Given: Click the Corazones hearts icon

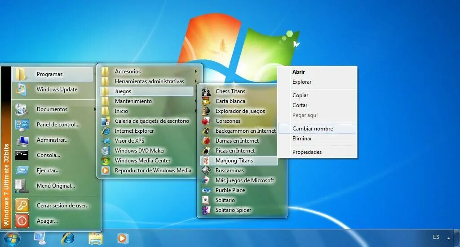Looking at the screenshot, I should 206,121.
